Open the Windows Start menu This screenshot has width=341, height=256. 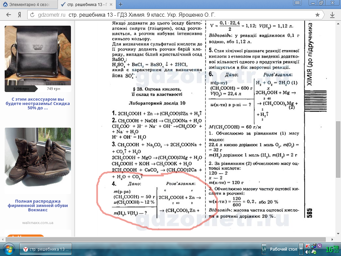tap(9, 249)
